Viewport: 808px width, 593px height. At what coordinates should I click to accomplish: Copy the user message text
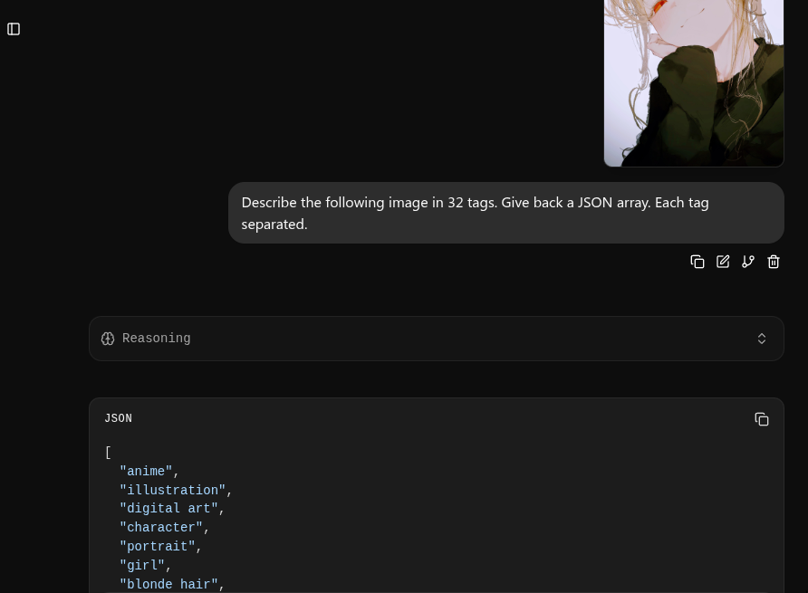tap(697, 262)
